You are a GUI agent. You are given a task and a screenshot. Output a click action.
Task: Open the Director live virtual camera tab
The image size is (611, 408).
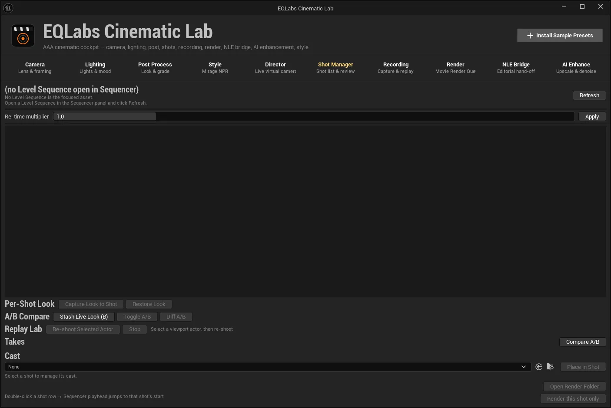[276, 68]
